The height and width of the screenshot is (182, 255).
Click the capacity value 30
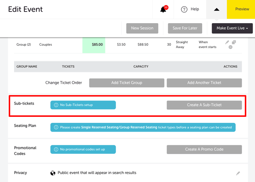pyautogui.click(x=169, y=44)
